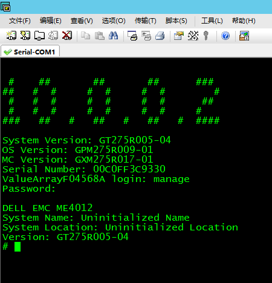Click the printer icon in the toolbar
This screenshot has width=272, height=283.
pos(160,36)
